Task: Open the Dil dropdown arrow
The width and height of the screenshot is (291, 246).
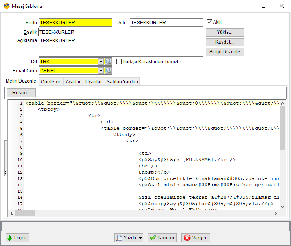Action: point(101,61)
